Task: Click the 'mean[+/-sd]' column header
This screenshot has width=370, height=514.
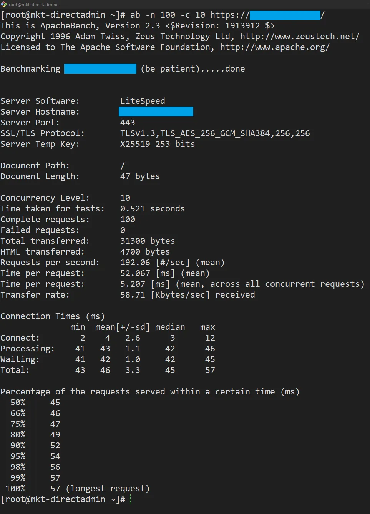Action: click(123, 327)
